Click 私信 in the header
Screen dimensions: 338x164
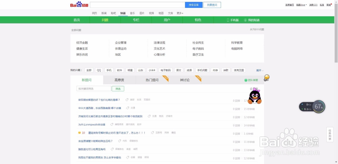[x=322, y=5]
